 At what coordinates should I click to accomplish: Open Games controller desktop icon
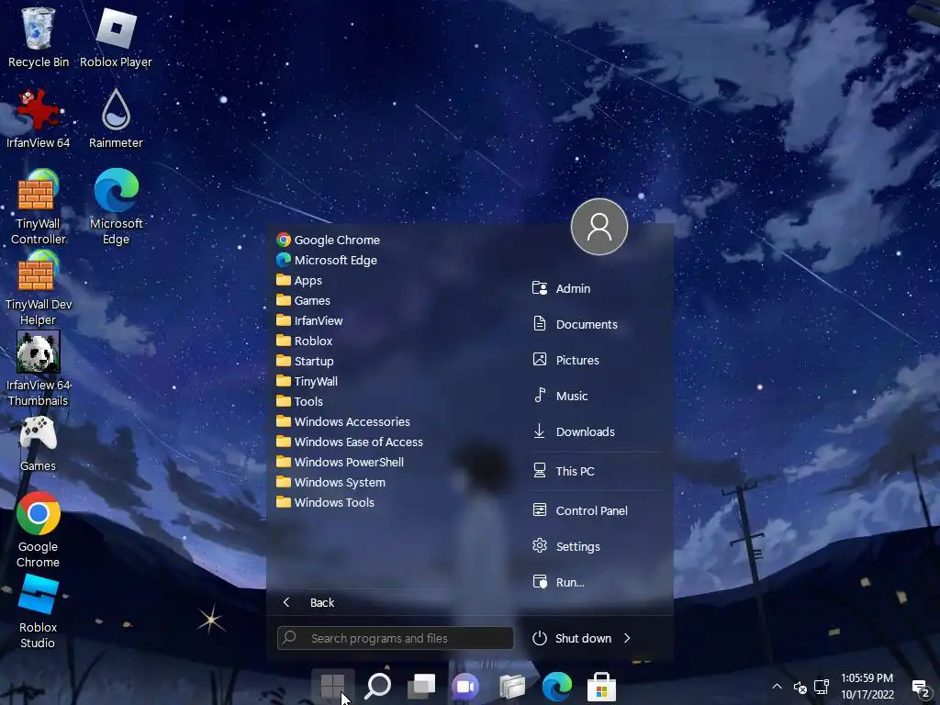(38, 443)
